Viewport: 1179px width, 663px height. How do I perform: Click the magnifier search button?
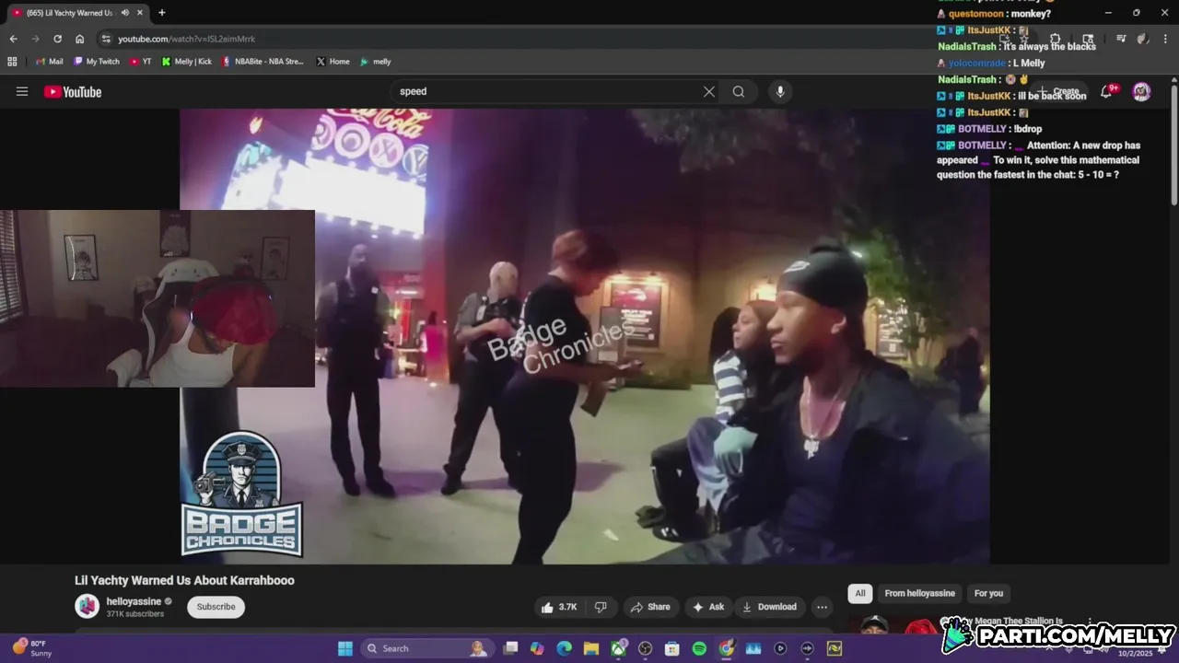click(739, 91)
